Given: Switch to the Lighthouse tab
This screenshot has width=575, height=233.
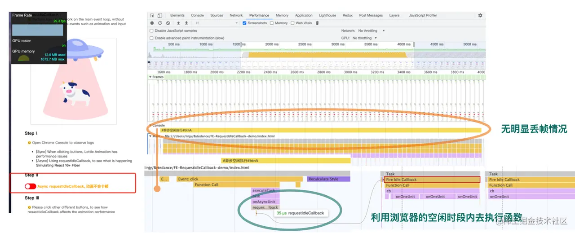Looking at the screenshot, I should click(x=327, y=15).
